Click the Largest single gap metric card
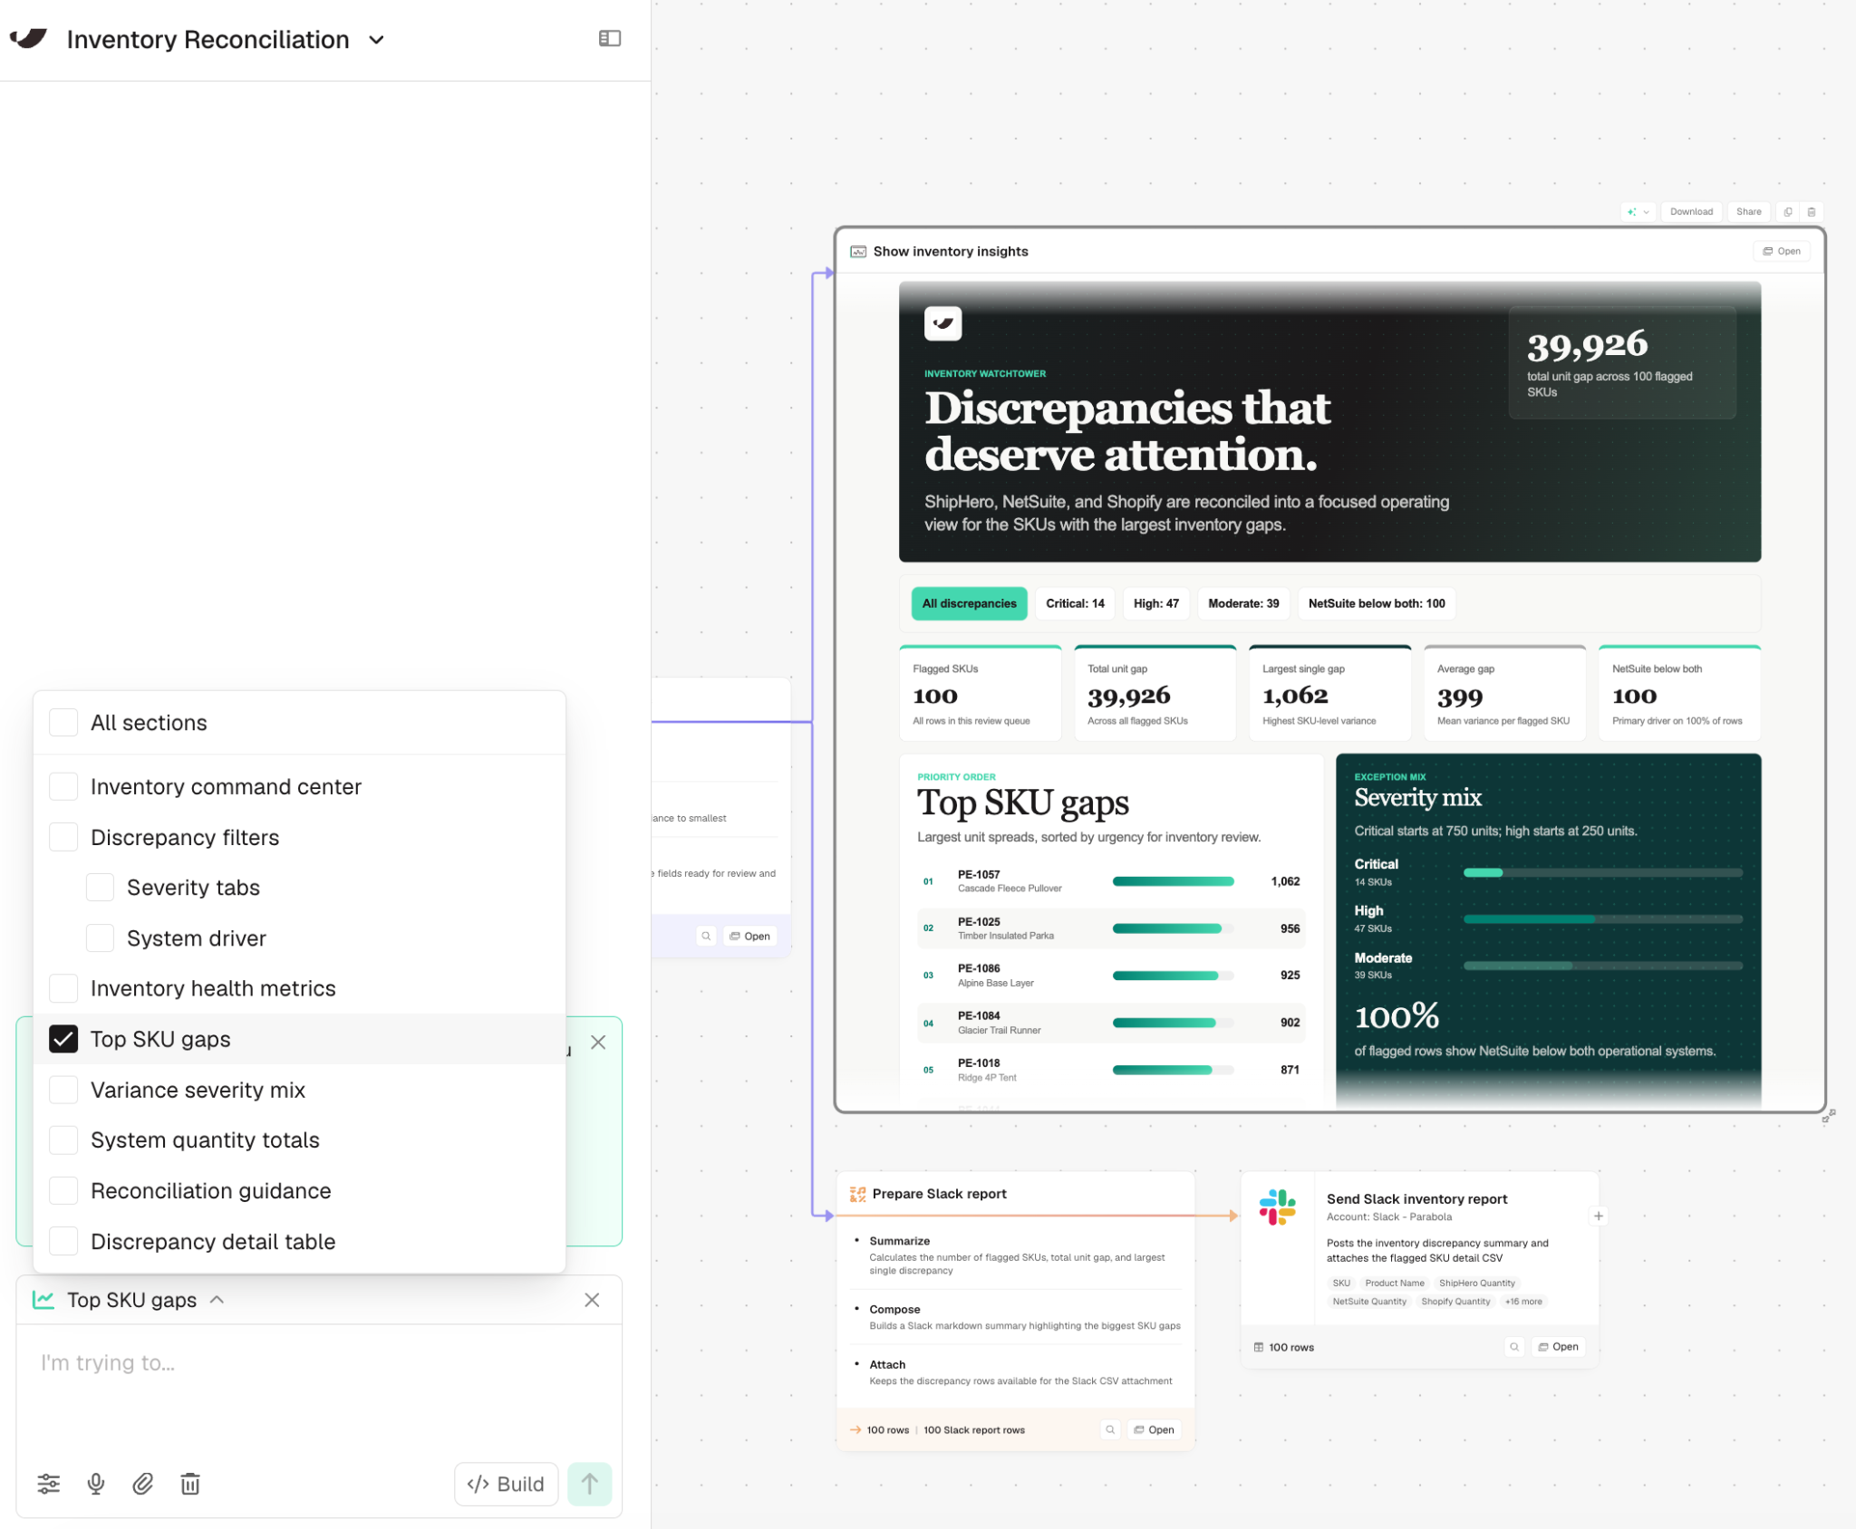1856x1529 pixels. coord(1329,693)
